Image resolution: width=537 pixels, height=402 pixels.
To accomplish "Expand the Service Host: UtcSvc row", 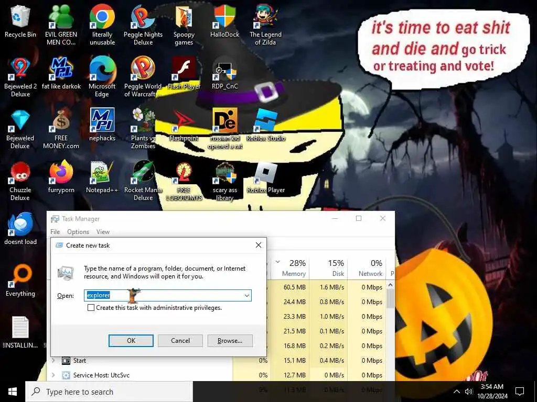I will click(x=53, y=375).
